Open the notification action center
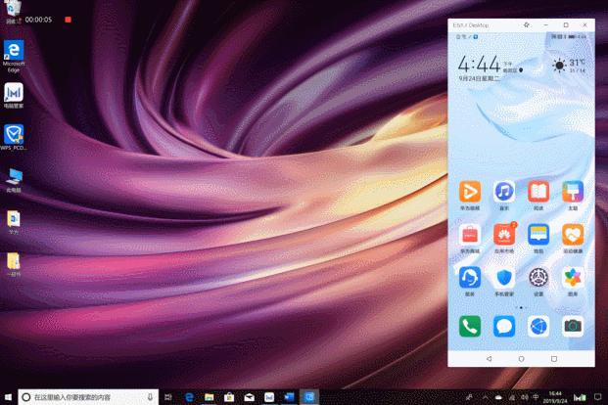608x405 pixels. point(597,397)
